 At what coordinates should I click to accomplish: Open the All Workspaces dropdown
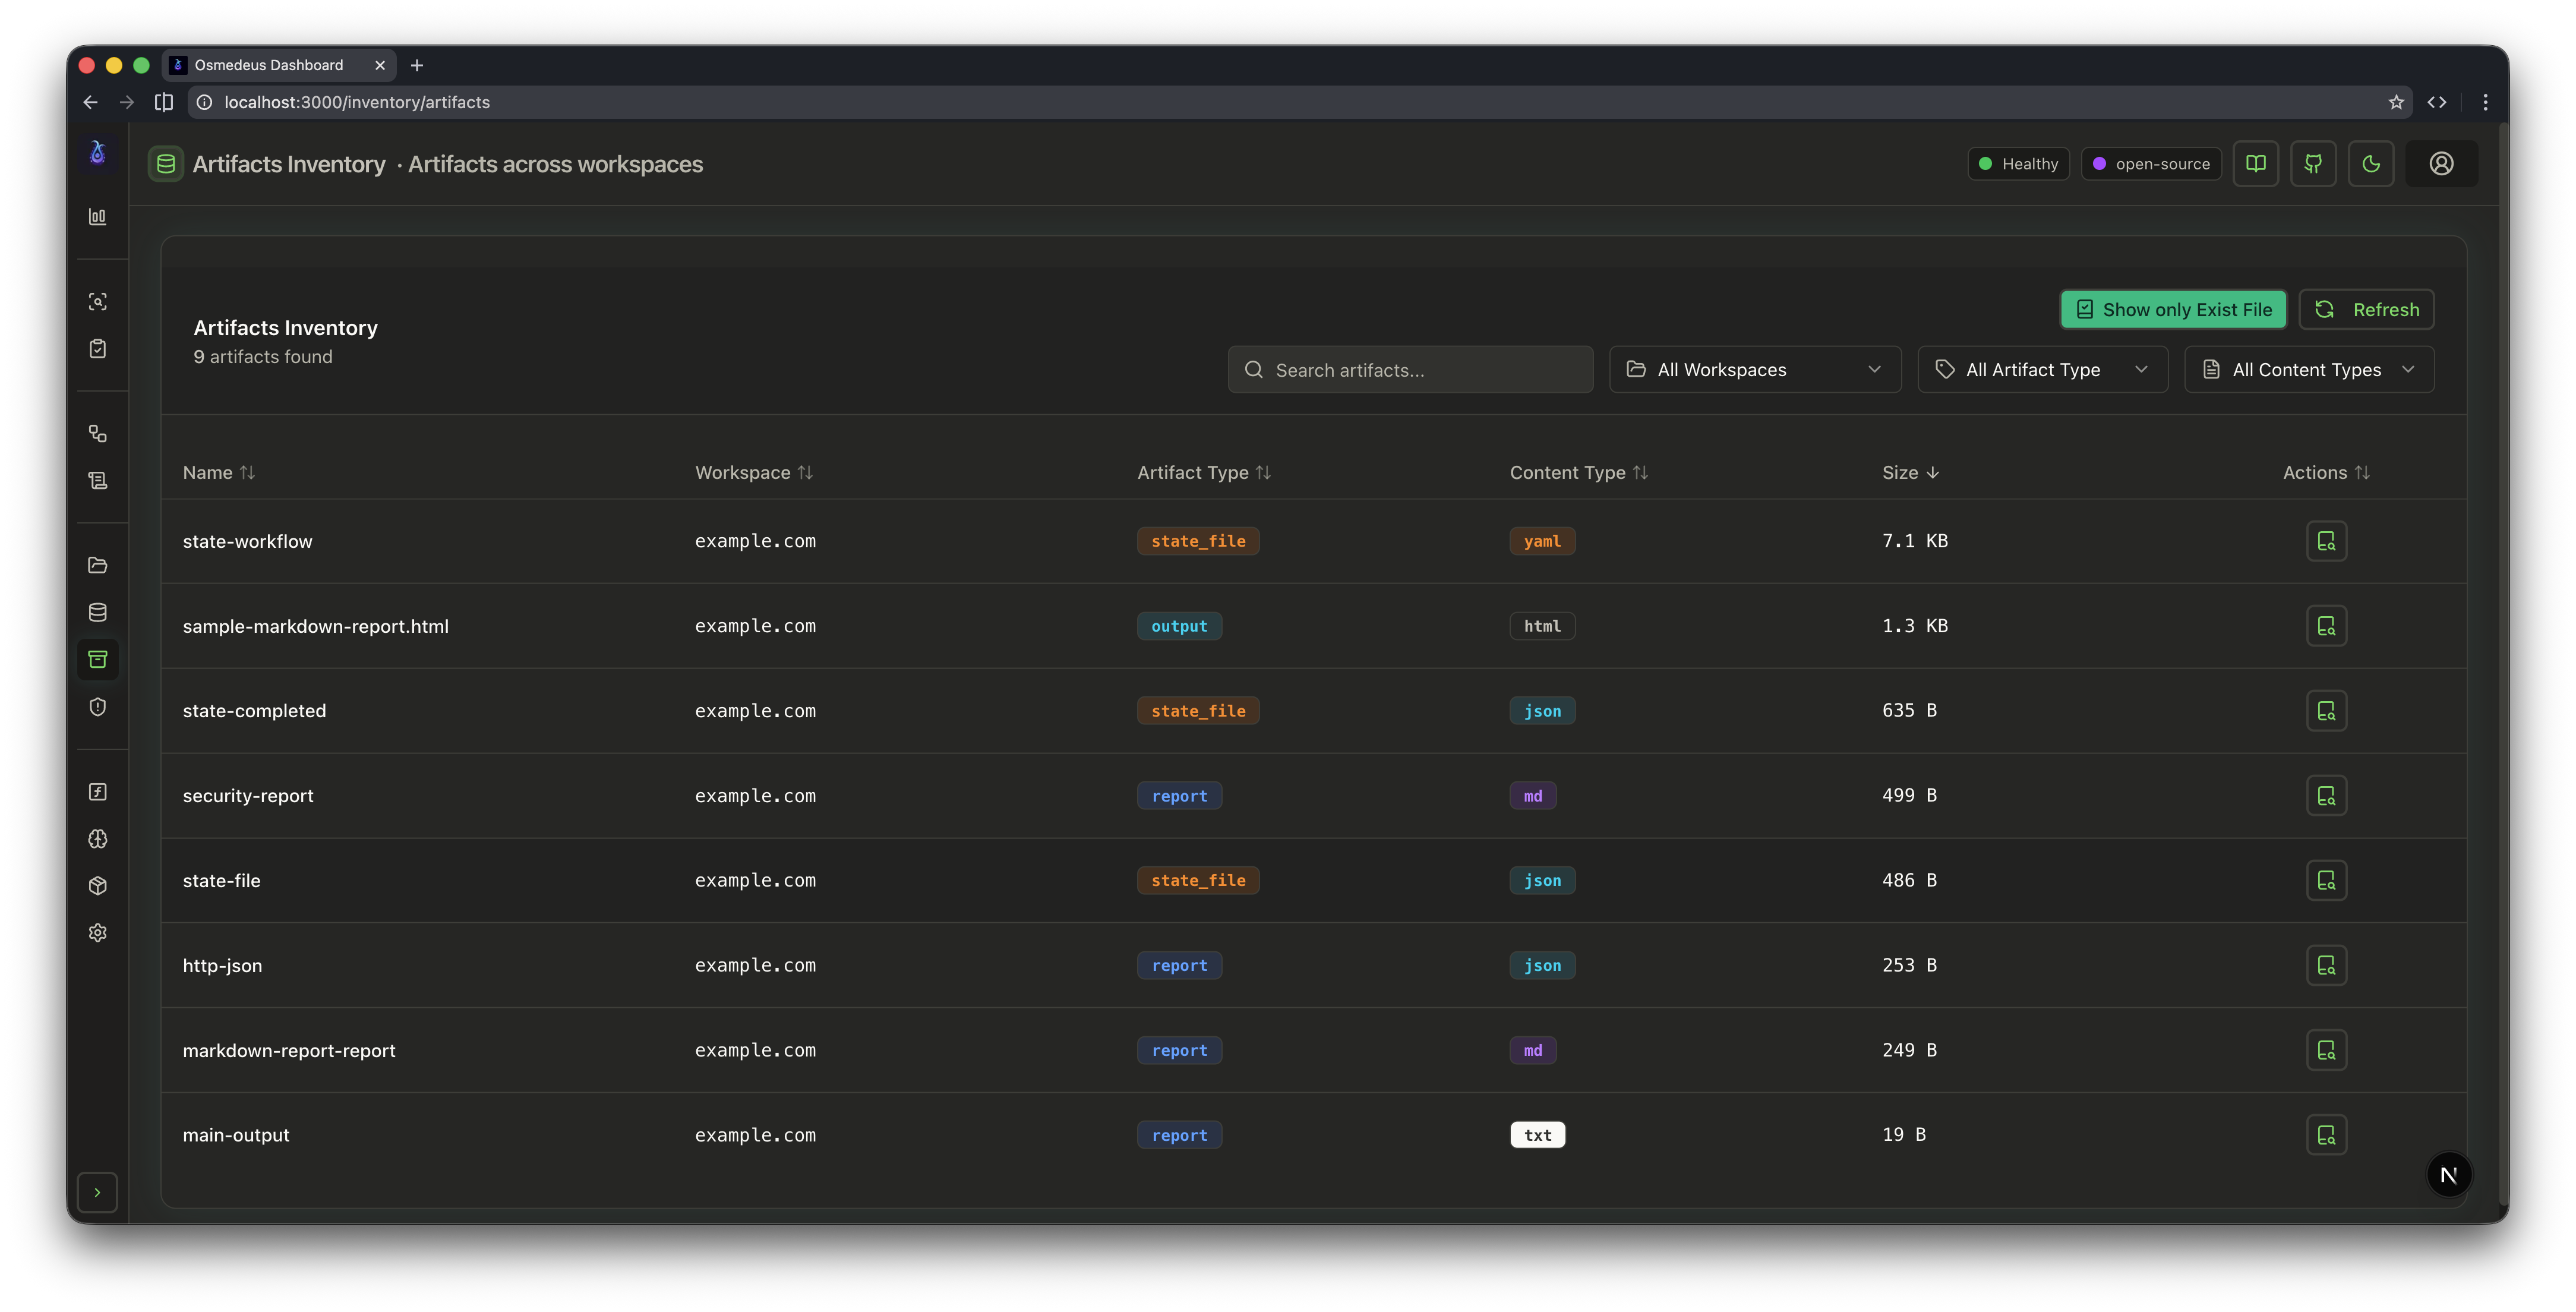1755,369
